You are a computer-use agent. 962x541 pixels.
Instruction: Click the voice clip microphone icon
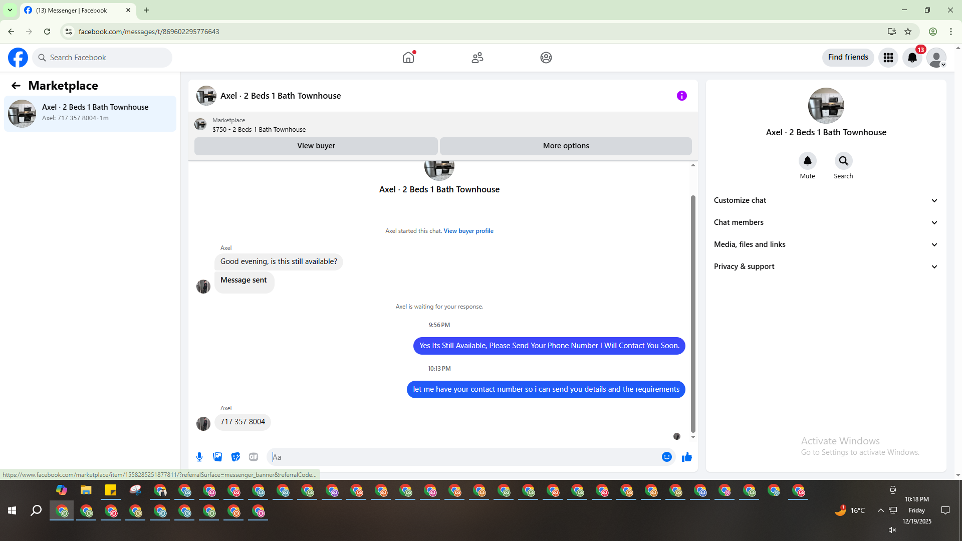[199, 457]
